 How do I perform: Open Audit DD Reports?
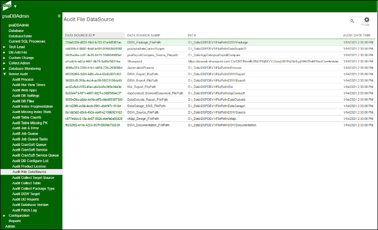coord(26,200)
